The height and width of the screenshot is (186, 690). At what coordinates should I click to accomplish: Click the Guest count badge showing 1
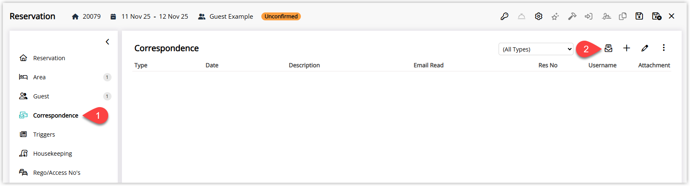click(107, 96)
